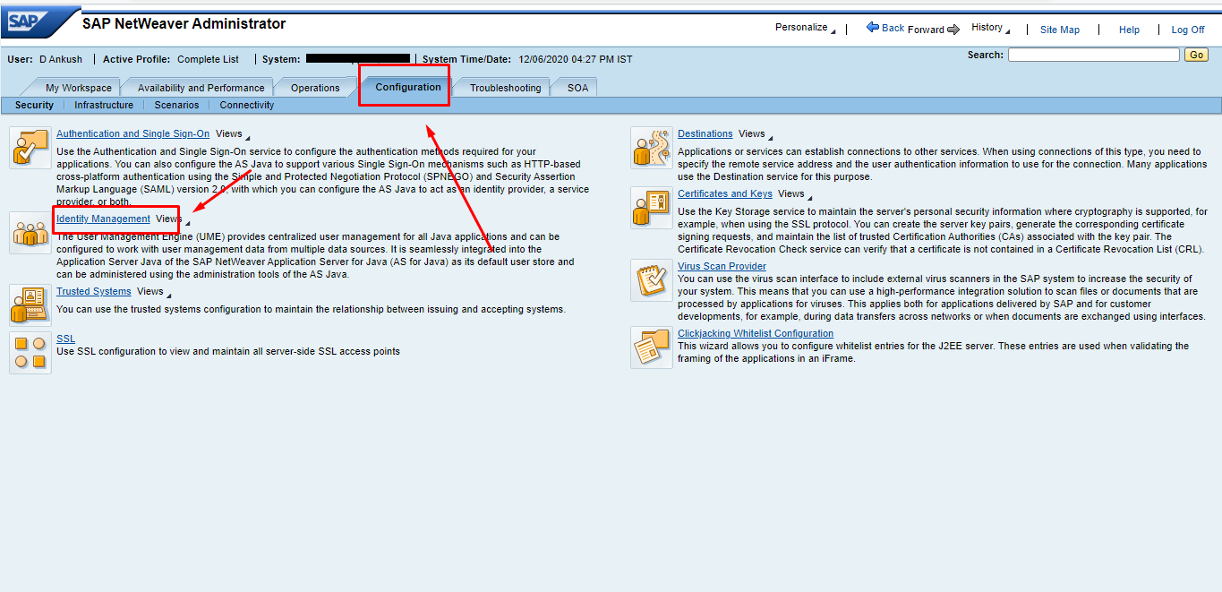Click the Trusted Systems icon
1222x592 pixels.
coord(30,305)
